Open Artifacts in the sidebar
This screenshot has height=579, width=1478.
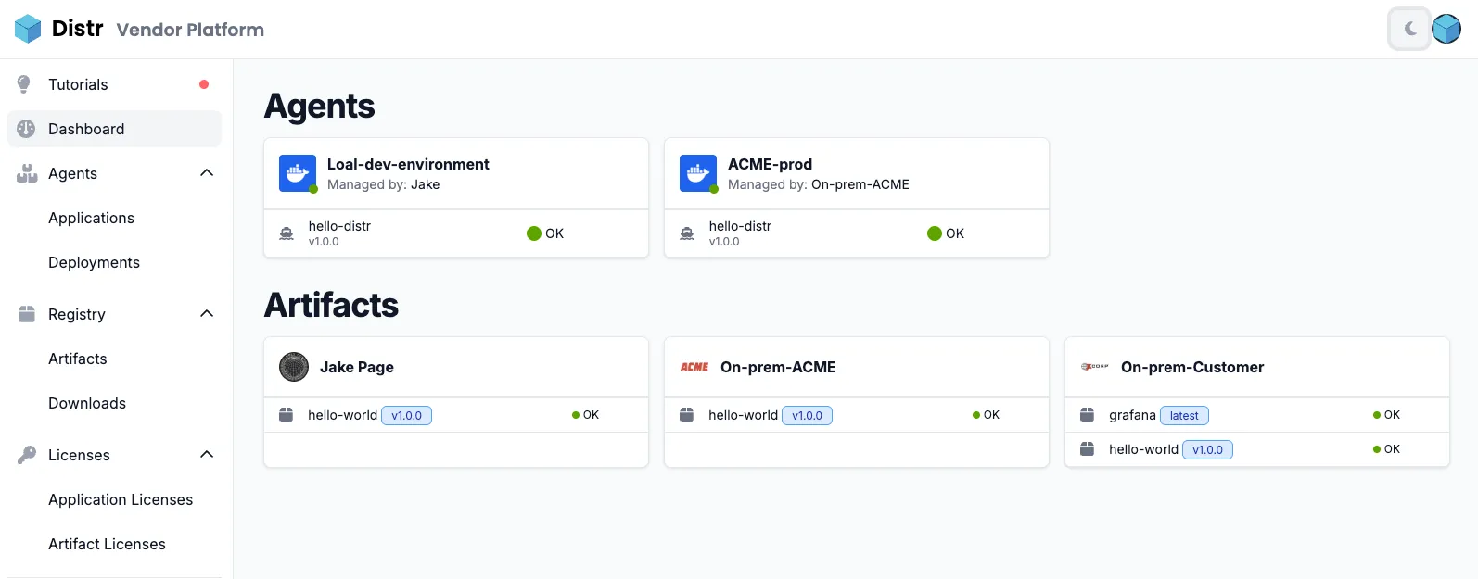(x=78, y=359)
